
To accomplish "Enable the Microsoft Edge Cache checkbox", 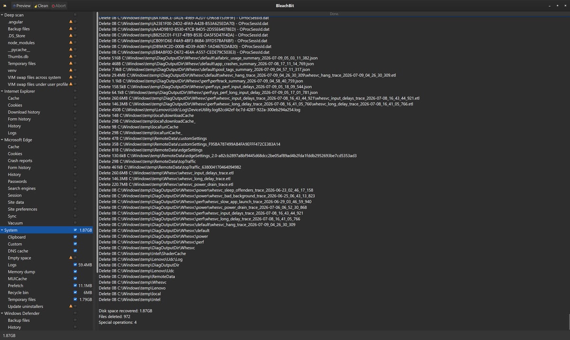I will [75, 147].
